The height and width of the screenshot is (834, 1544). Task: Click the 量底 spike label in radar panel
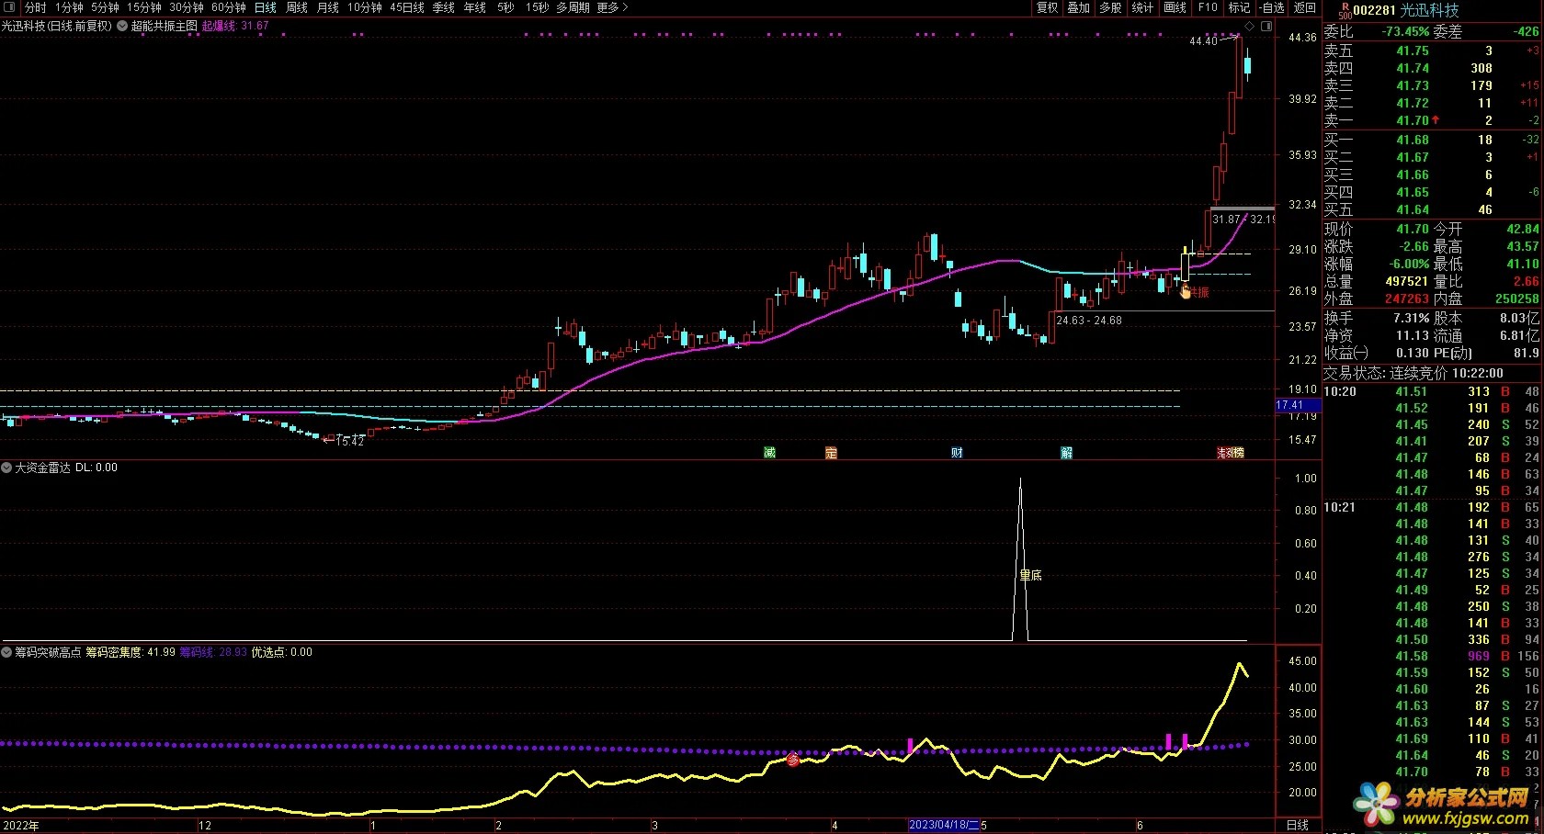[x=1030, y=575]
